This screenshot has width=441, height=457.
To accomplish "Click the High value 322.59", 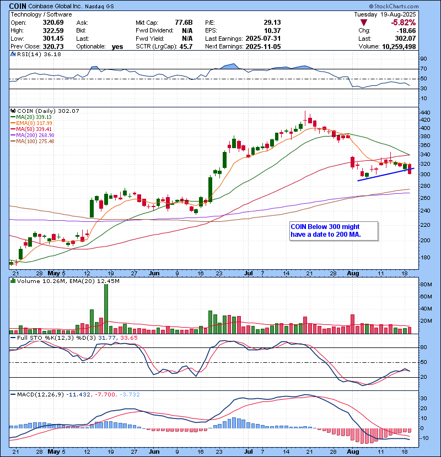I will 53,31.
